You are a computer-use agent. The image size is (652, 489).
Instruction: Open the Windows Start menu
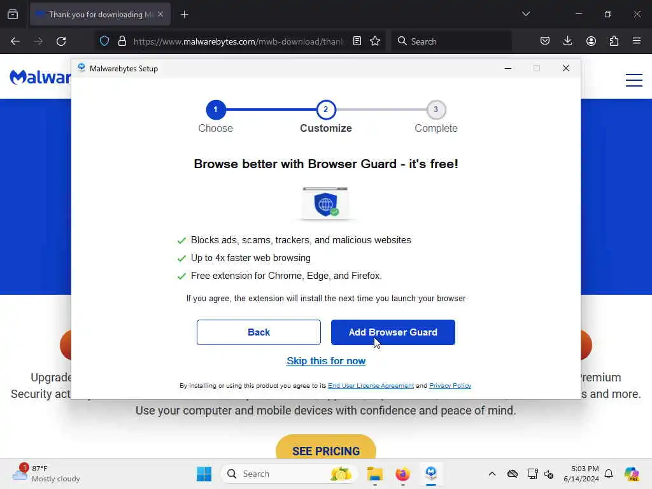click(x=204, y=474)
